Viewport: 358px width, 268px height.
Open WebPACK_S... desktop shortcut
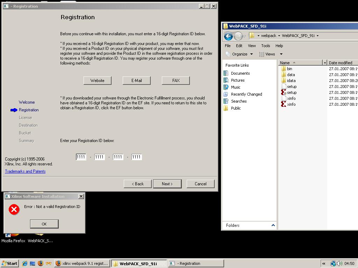[x=40, y=238]
